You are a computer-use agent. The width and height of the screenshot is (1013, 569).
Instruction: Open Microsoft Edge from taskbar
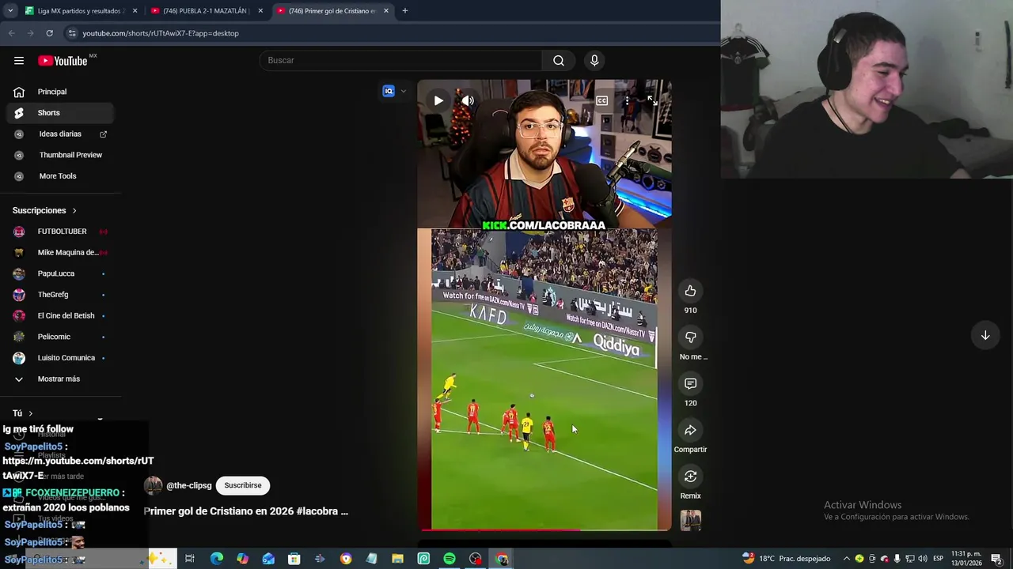(x=216, y=559)
